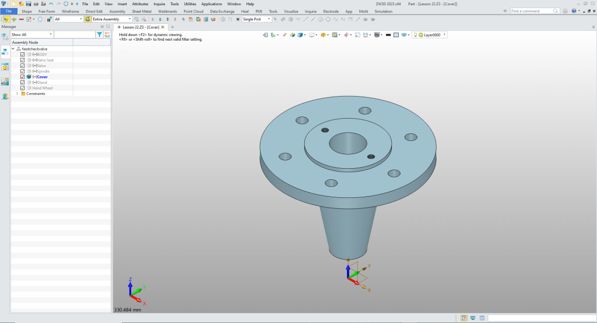This screenshot has width=597, height=323.
Task: Click the help question mark icon
Action: [x=575, y=11]
